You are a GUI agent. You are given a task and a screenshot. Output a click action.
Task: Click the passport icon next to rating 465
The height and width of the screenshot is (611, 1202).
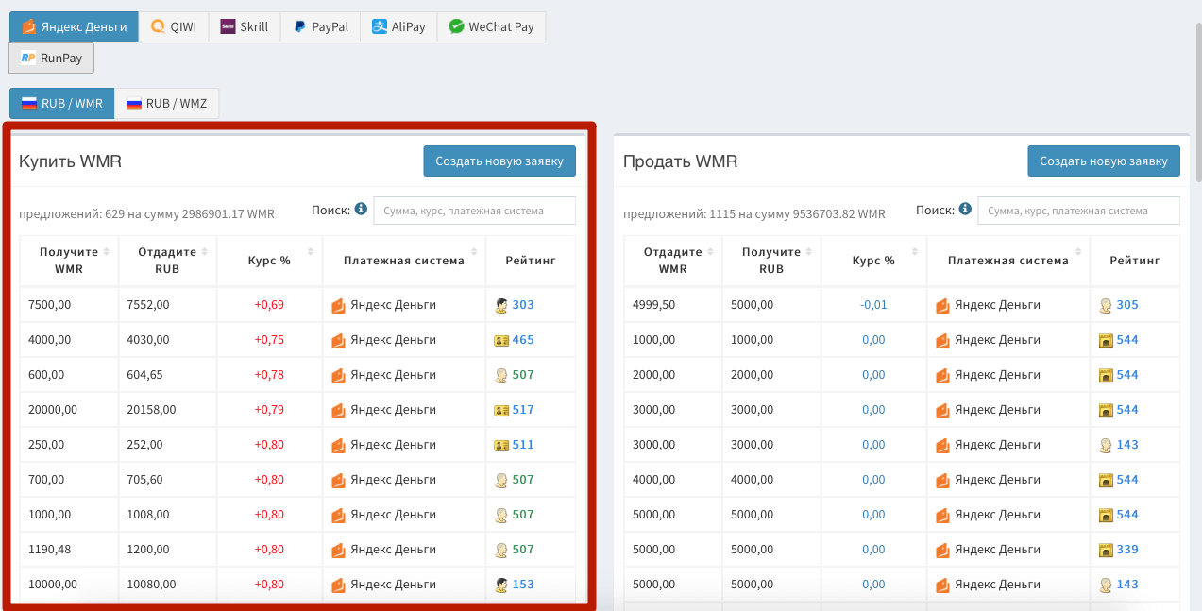502,340
